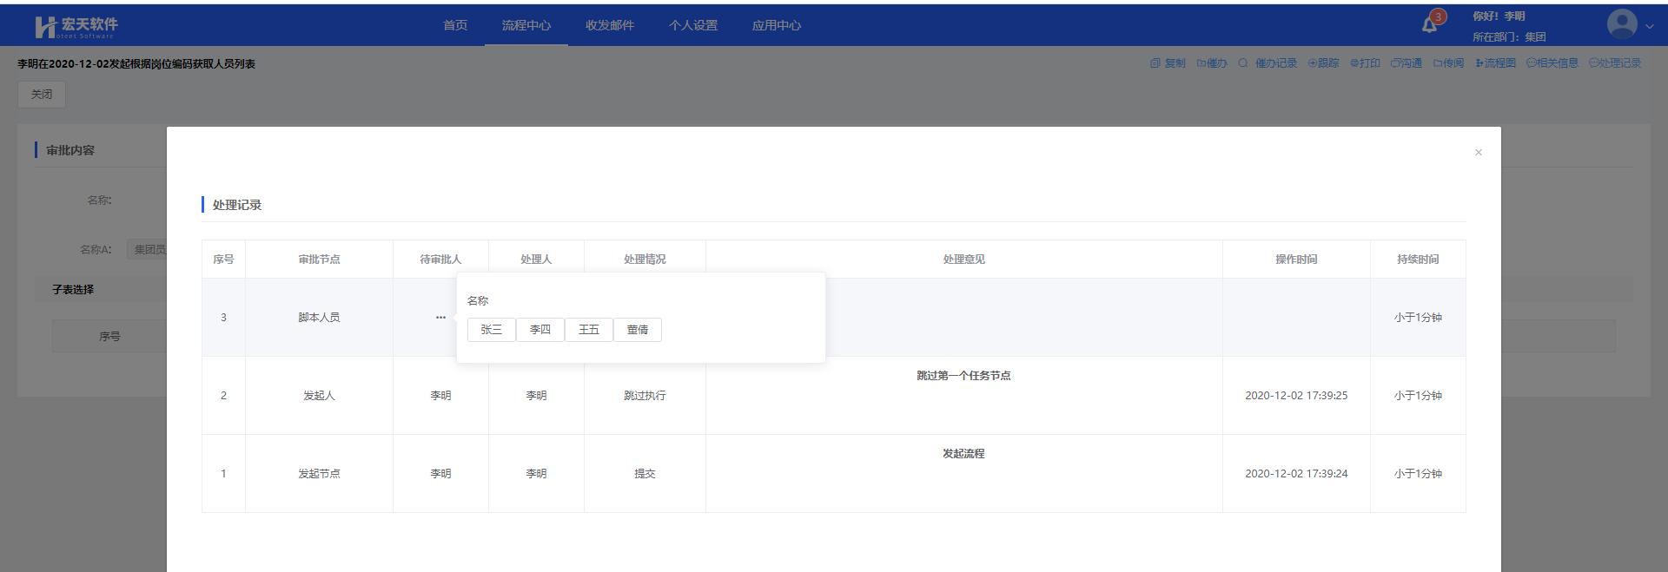Viewport: 1668px width, 572px height.
Task: Switch to the 收发邮件 tab
Action: pos(609,25)
